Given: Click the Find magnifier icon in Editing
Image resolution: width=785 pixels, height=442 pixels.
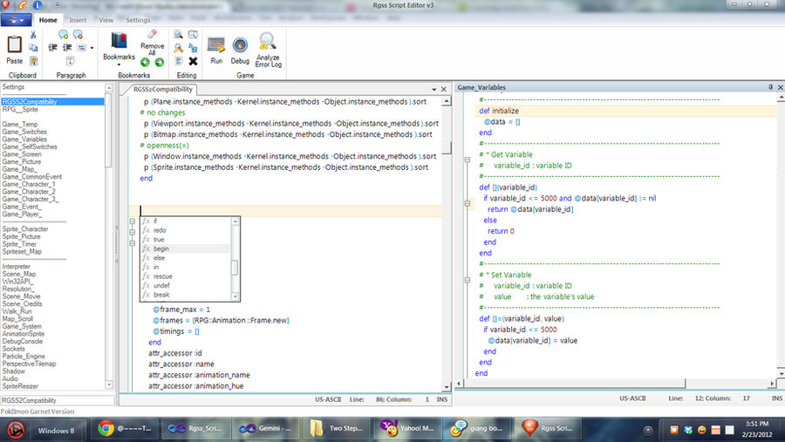Looking at the screenshot, I should [x=178, y=35].
